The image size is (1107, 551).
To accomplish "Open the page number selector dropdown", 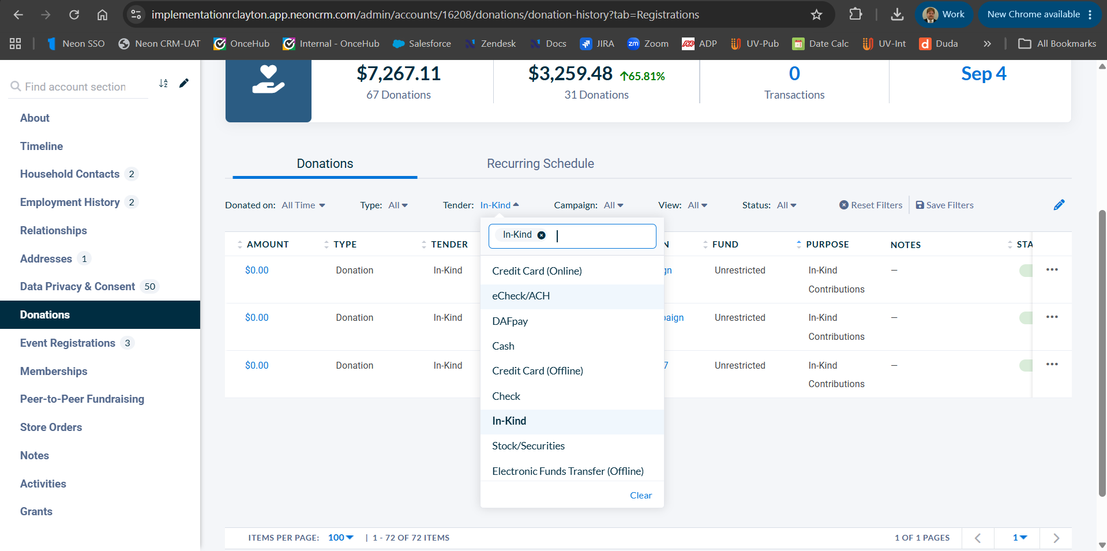I will [1020, 538].
